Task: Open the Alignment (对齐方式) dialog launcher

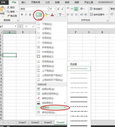Action: point(108,21)
